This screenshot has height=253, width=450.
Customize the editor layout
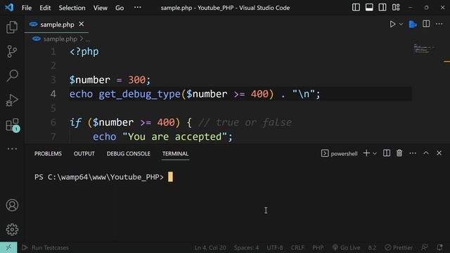[396, 8]
